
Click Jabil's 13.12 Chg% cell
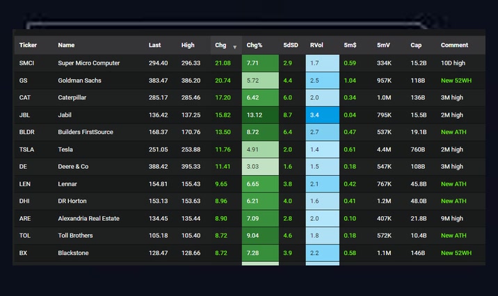(260, 115)
